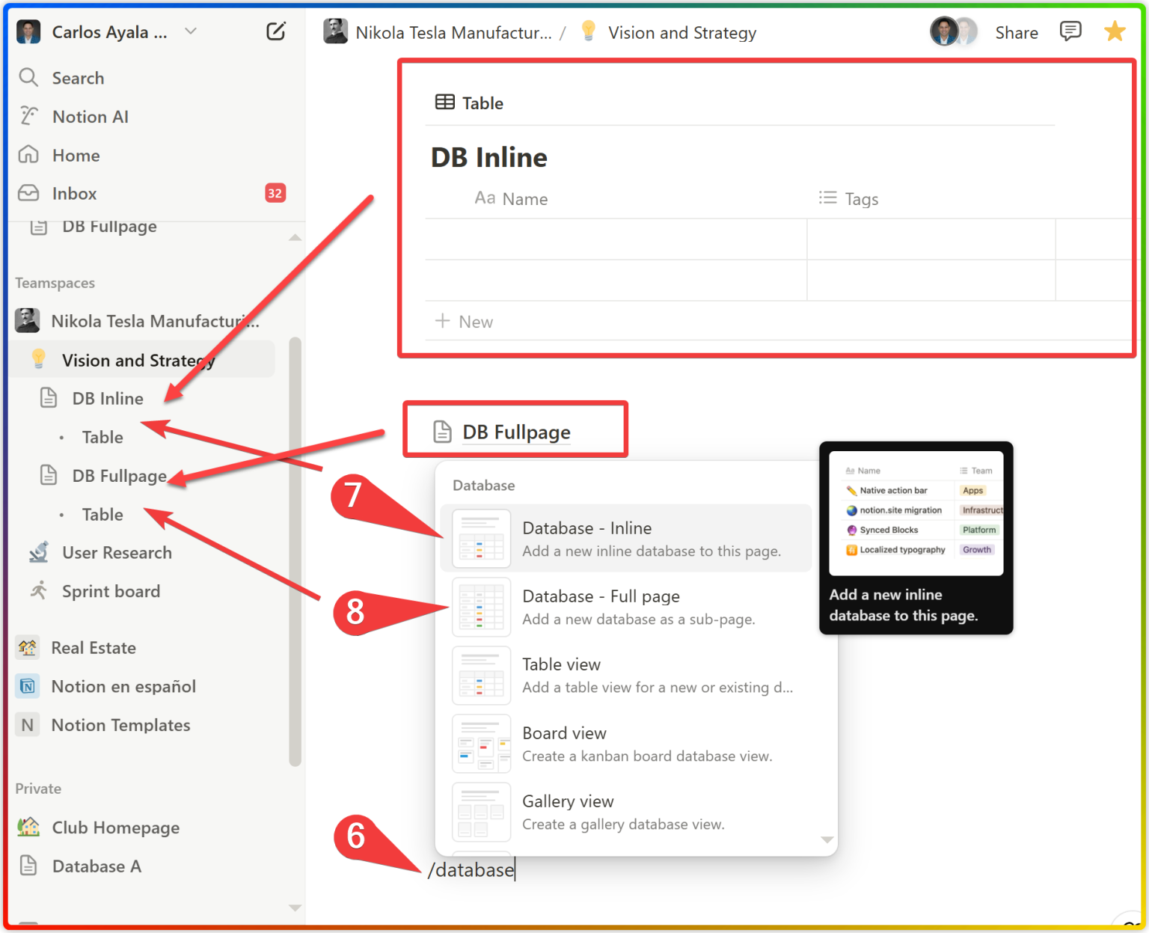Open Notion en español via its logo icon
The height and width of the screenshot is (933, 1149).
point(27,686)
